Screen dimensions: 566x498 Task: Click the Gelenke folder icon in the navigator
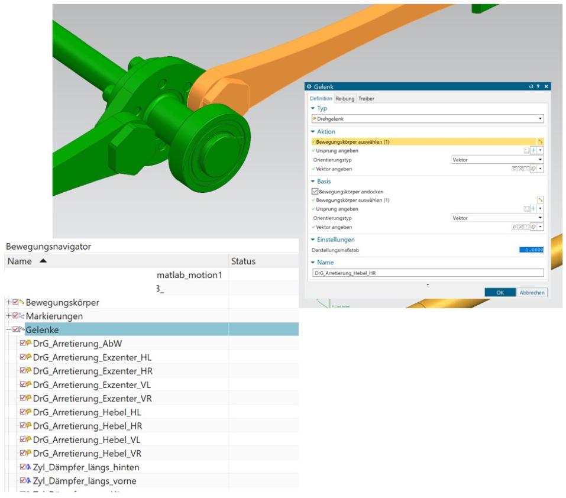coord(22,329)
